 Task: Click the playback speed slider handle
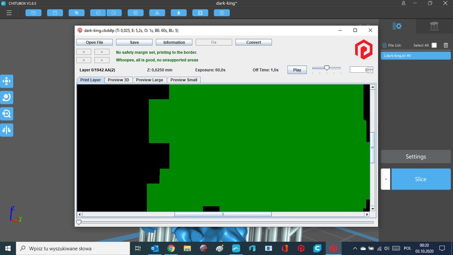[327, 68]
